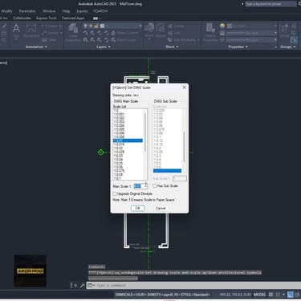Click Cancel in Set DWG Scale dialog
Screen dimensions: 301x301
tap(161, 208)
